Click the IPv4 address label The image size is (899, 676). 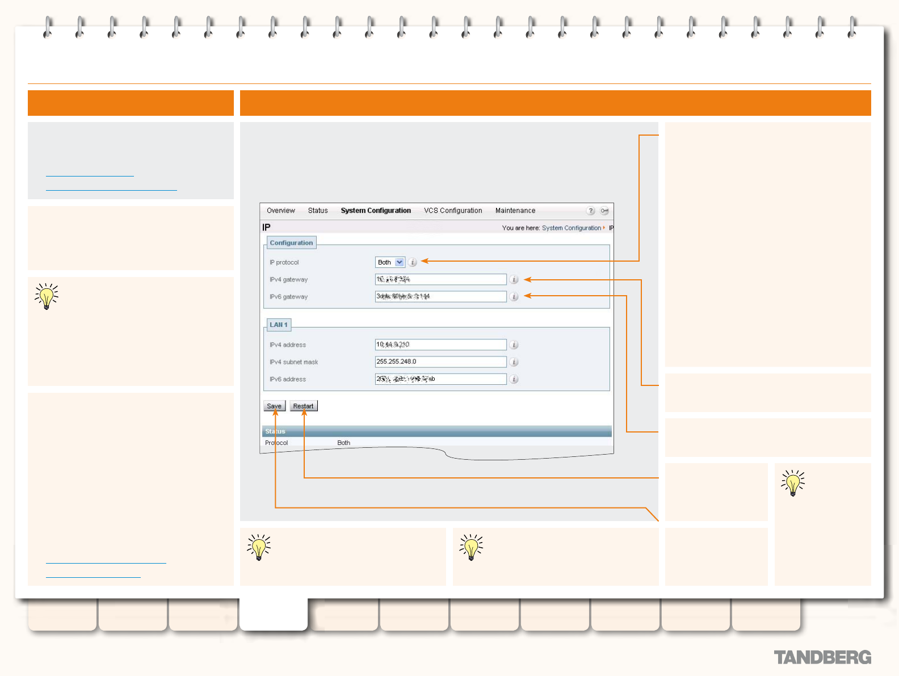288,345
